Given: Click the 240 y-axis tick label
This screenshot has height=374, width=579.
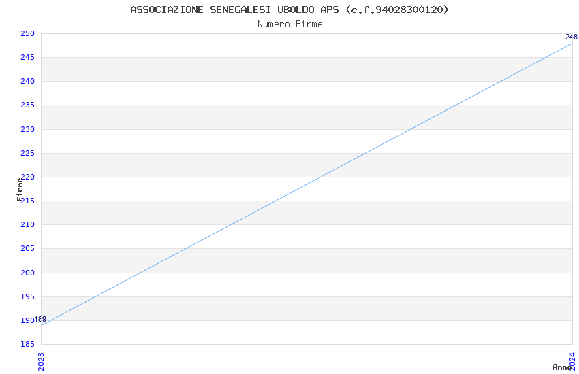Looking at the screenshot, I should pyautogui.click(x=27, y=82).
